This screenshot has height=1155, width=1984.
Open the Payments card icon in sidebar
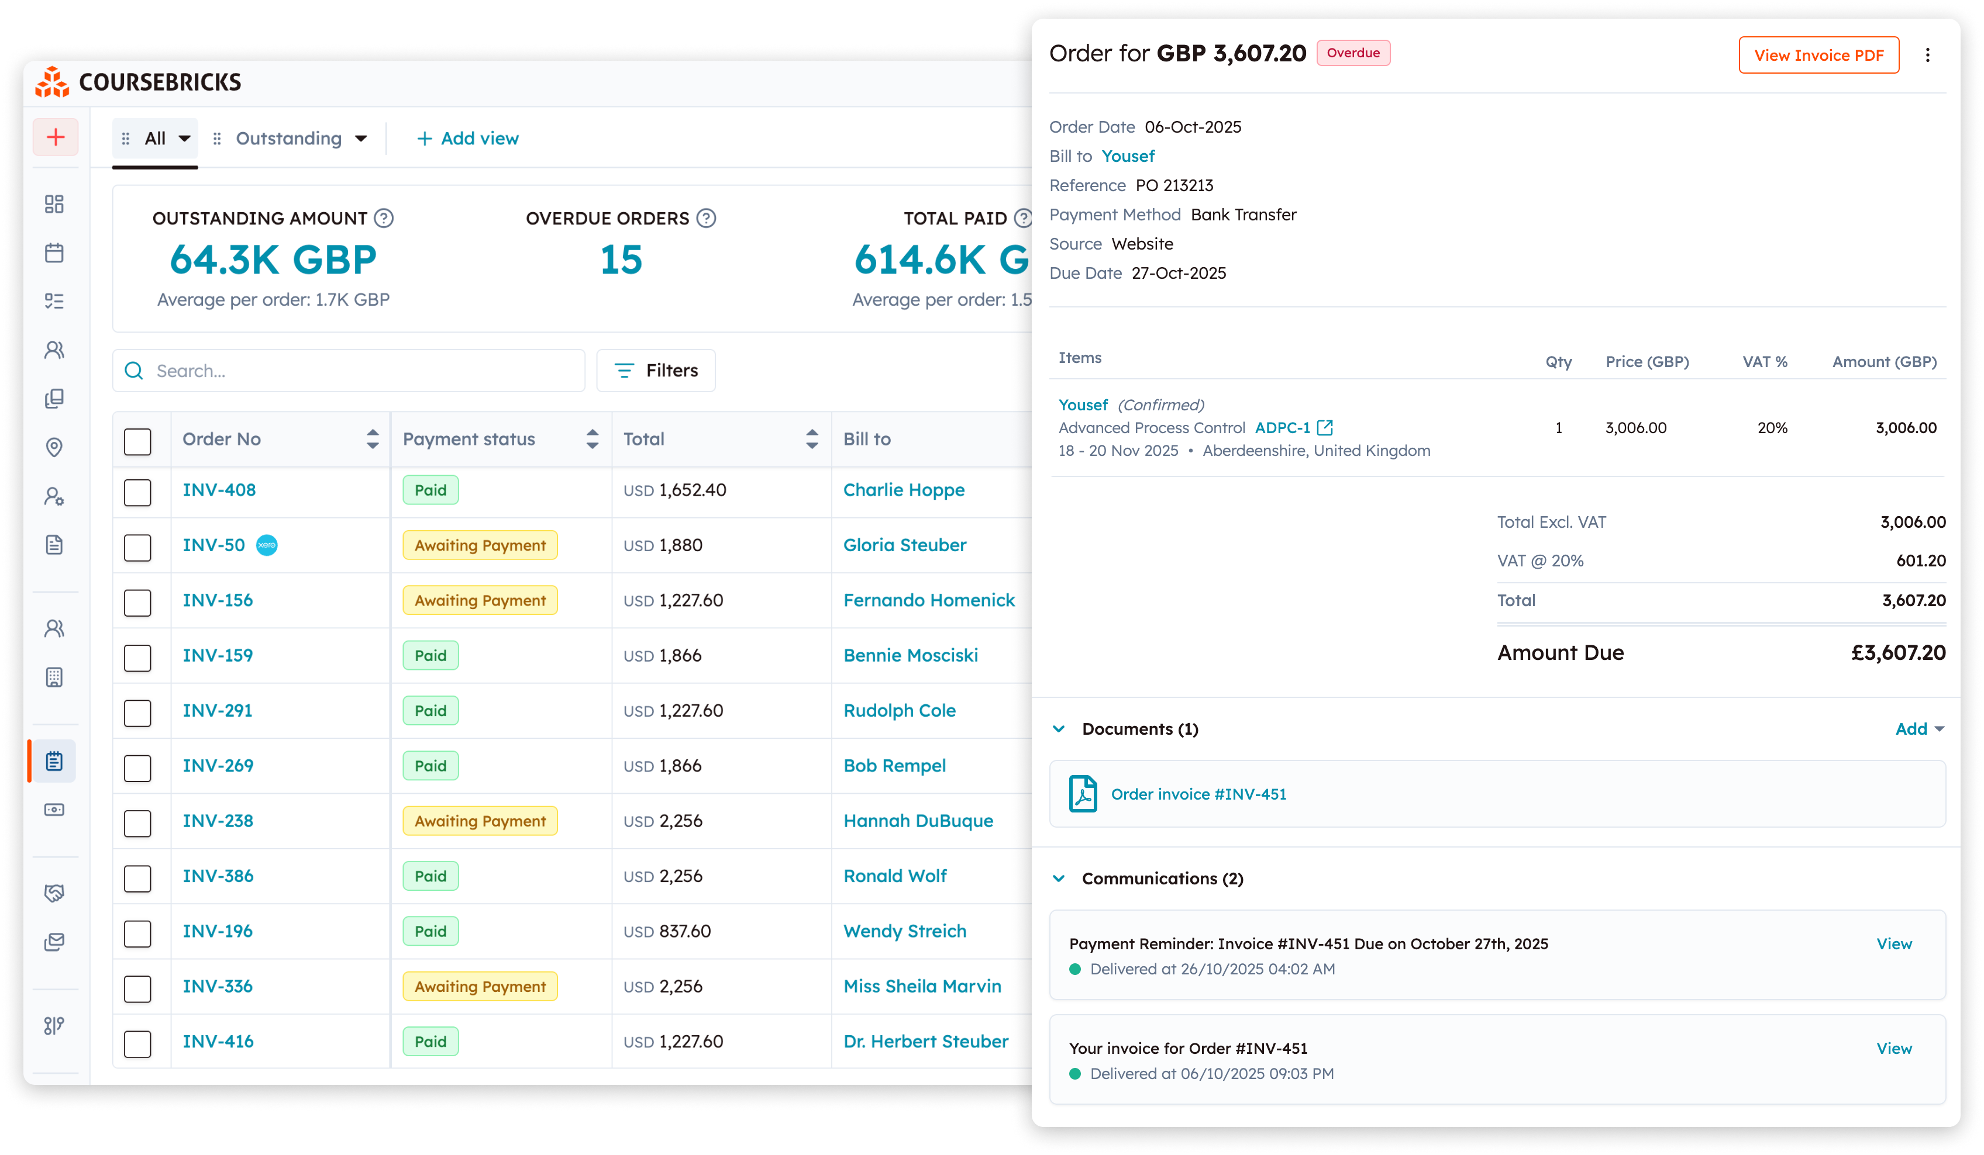[54, 809]
